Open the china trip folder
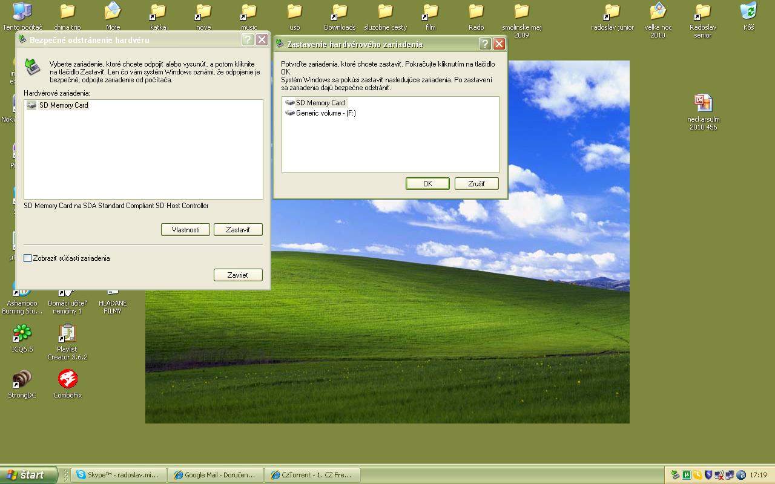This screenshot has width=775, height=484. point(67,12)
